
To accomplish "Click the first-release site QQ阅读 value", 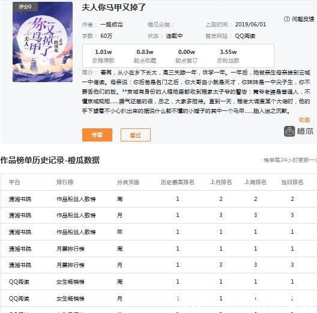I will [x=245, y=36].
